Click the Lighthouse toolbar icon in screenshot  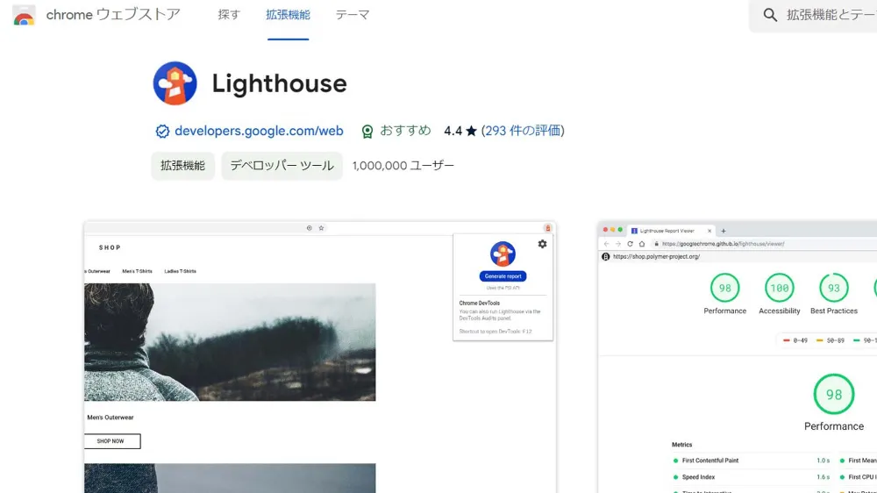pyautogui.click(x=547, y=228)
